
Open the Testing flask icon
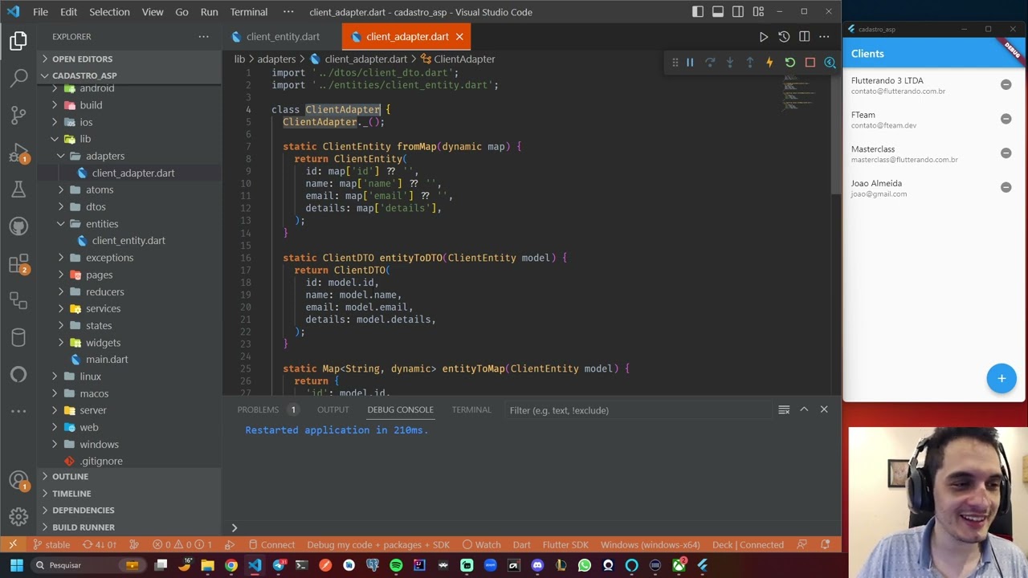coord(18,189)
